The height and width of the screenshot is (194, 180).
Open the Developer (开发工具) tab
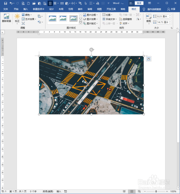click(111, 9)
